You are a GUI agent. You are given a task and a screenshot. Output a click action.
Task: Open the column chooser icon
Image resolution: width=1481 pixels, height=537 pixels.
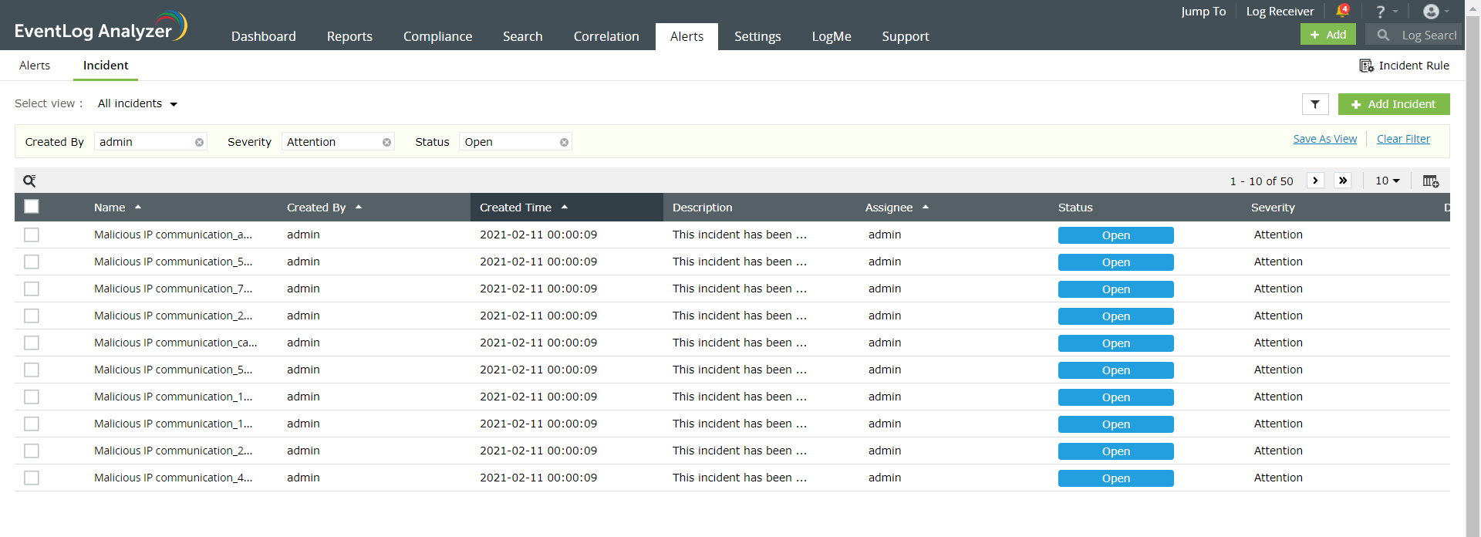point(1430,181)
